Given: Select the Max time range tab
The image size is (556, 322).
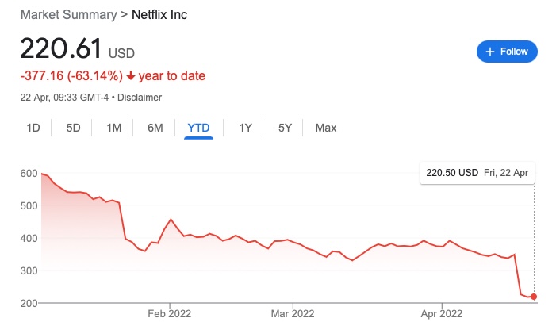Looking at the screenshot, I should [326, 128].
